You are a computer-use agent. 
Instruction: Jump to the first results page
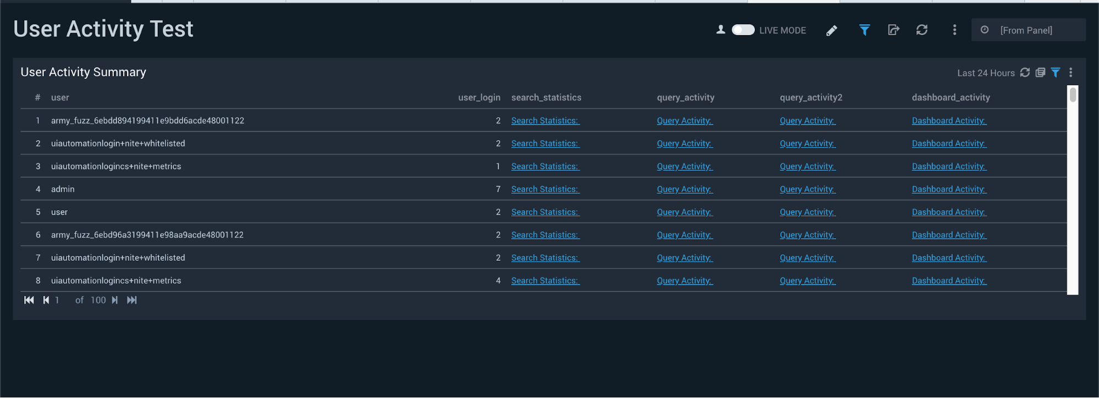point(29,300)
